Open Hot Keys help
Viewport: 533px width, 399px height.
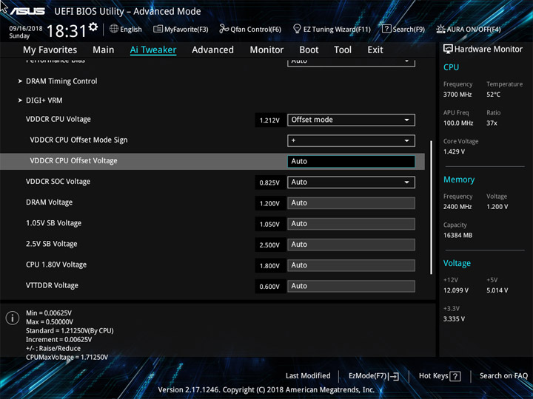(440, 376)
